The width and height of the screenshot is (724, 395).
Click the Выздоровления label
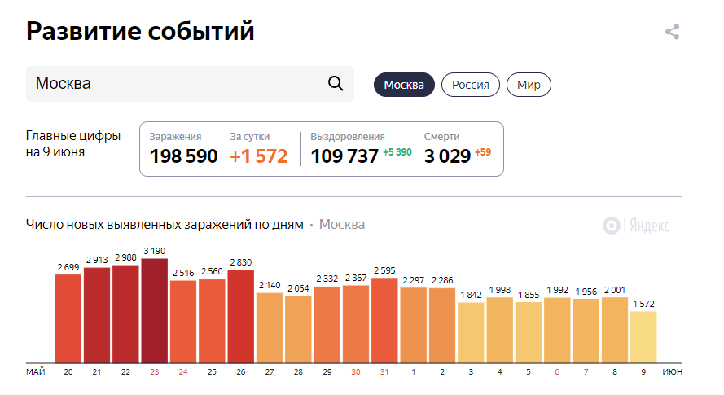pyautogui.click(x=347, y=136)
